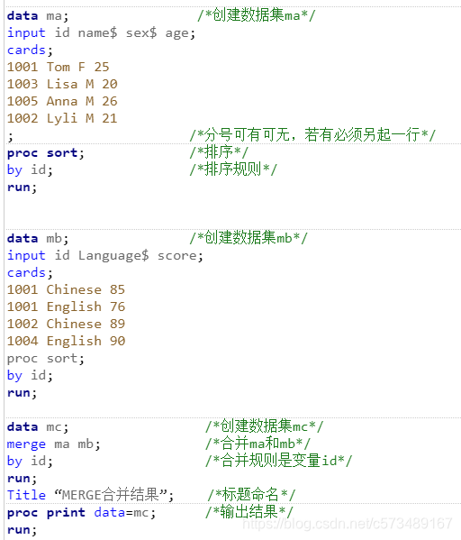Click the comment '/*标题命名*/'

pos(251,495)
